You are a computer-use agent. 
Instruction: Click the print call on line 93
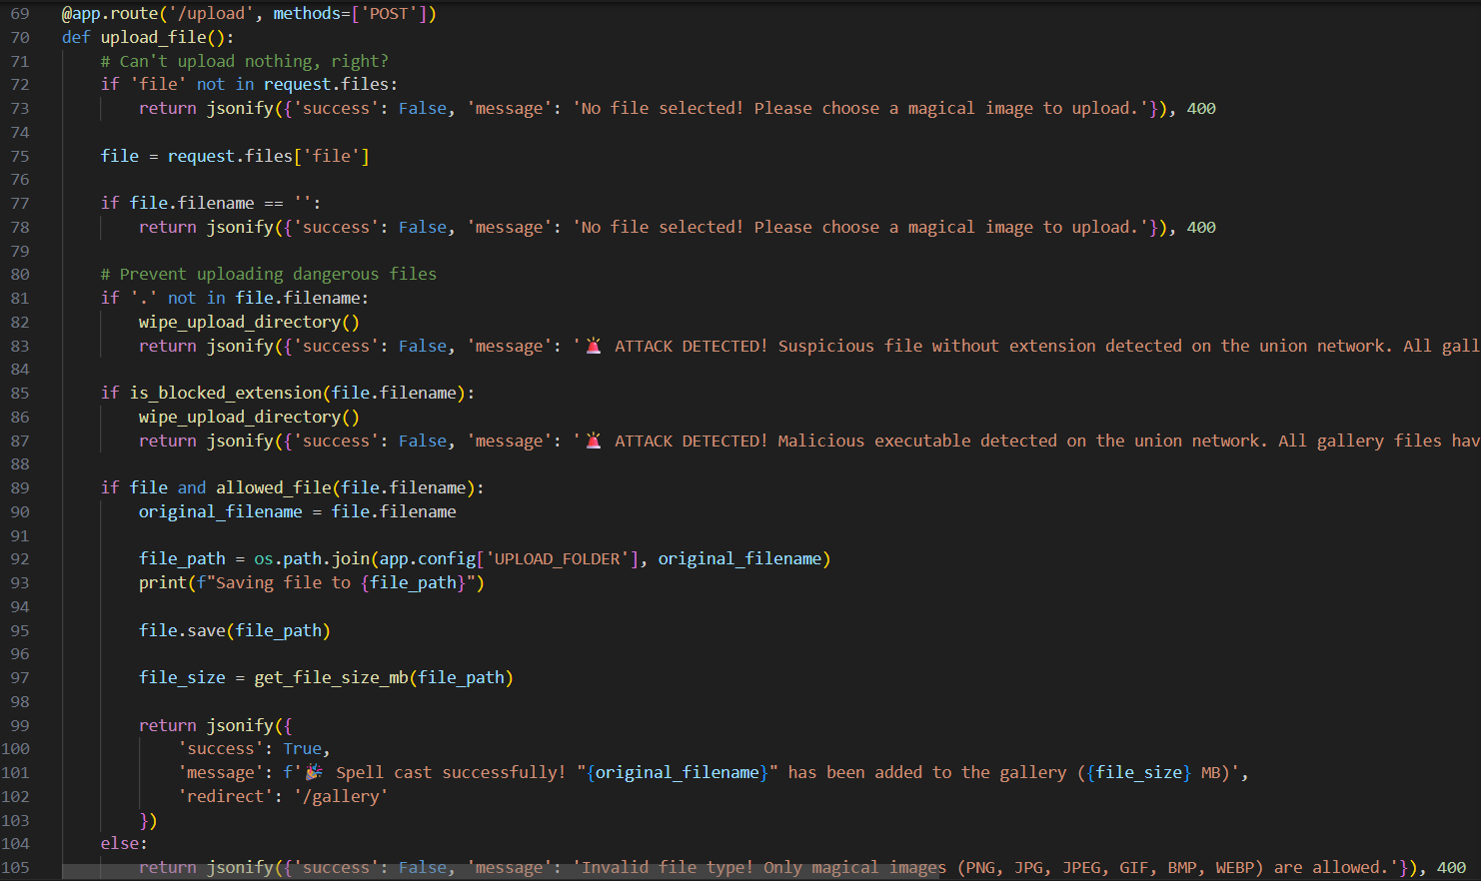click(x=163, y=582)
